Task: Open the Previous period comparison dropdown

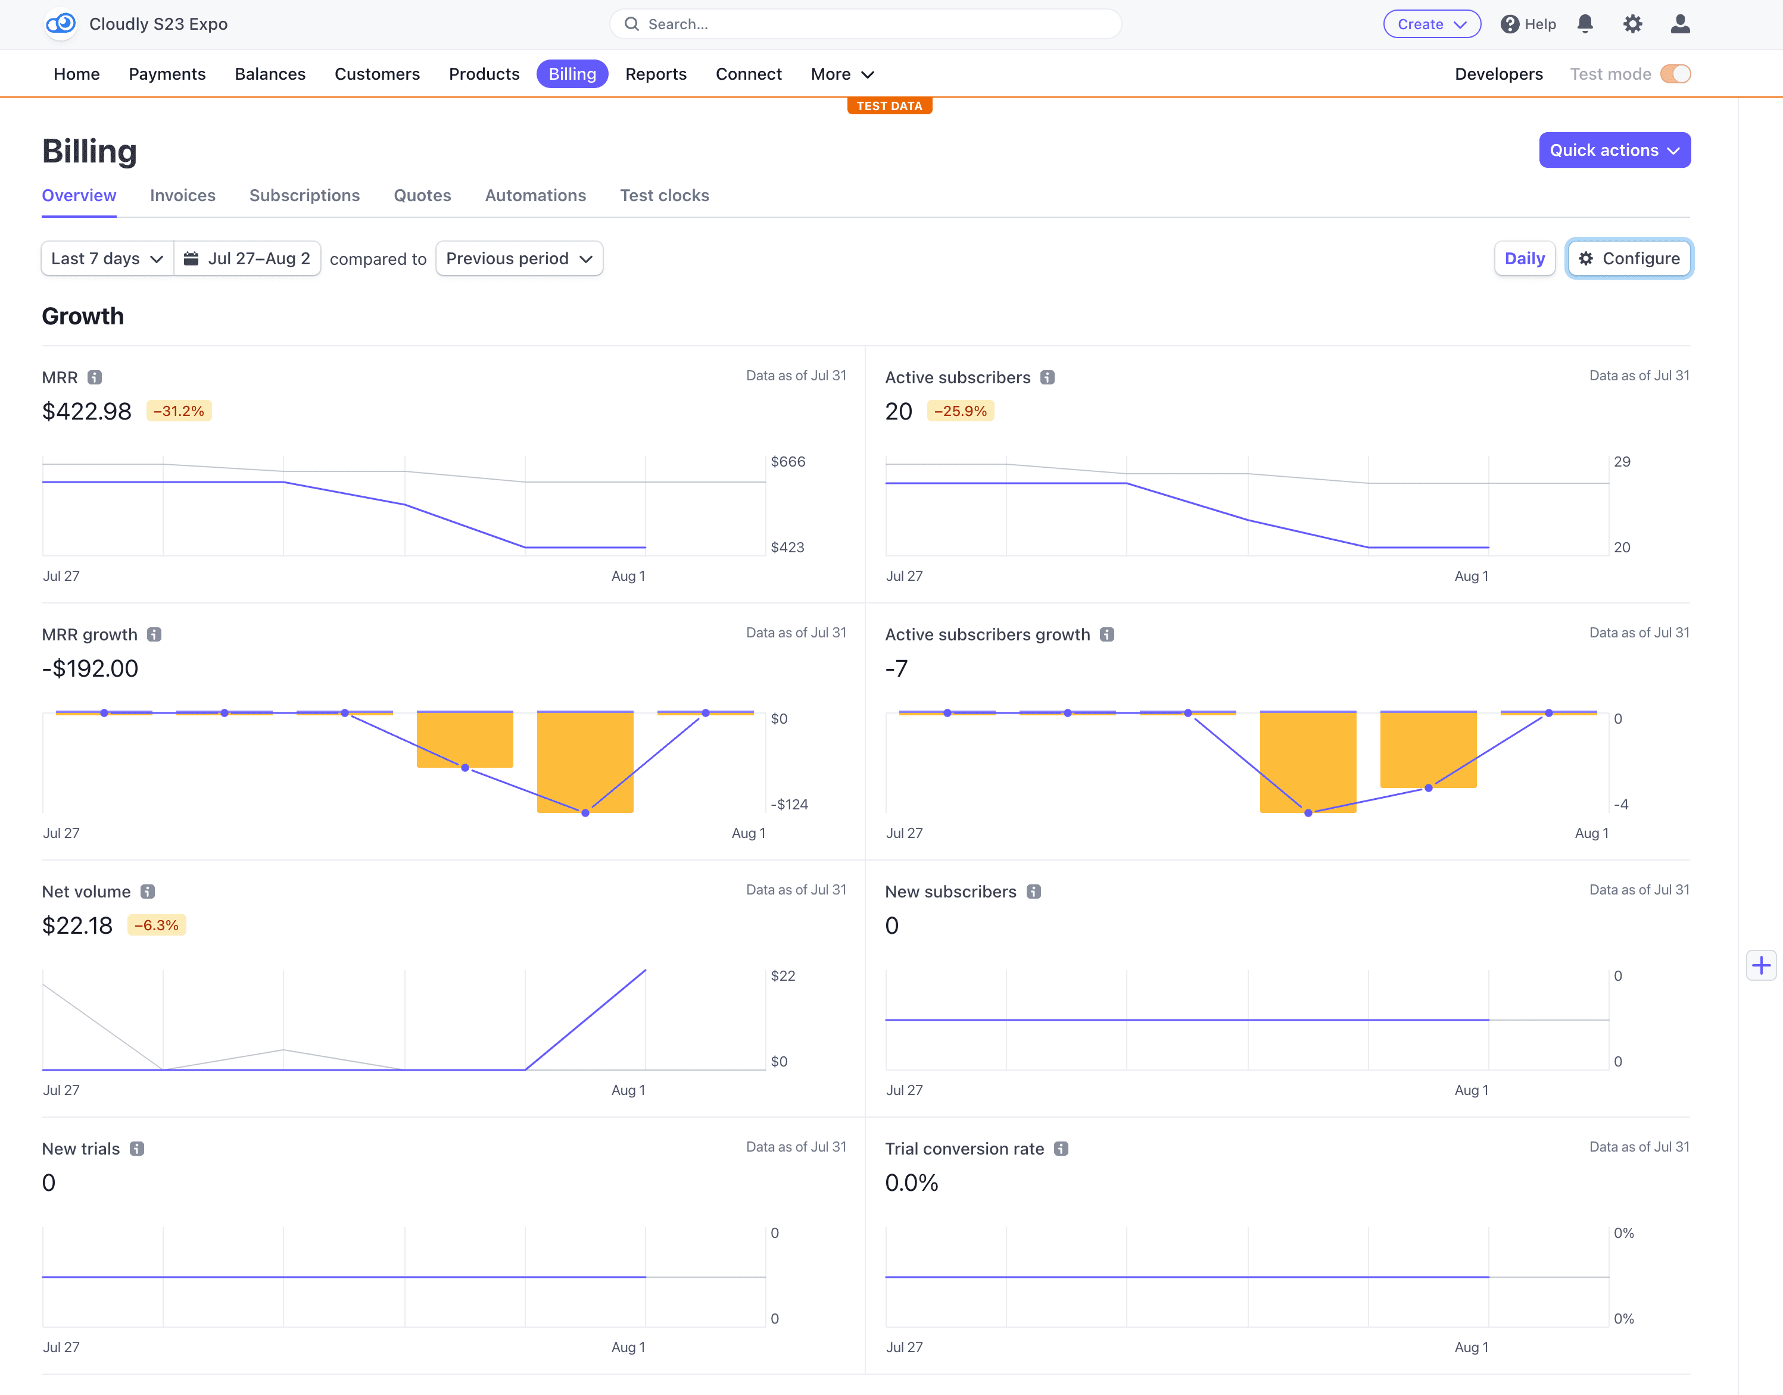Action: (519, 258)
